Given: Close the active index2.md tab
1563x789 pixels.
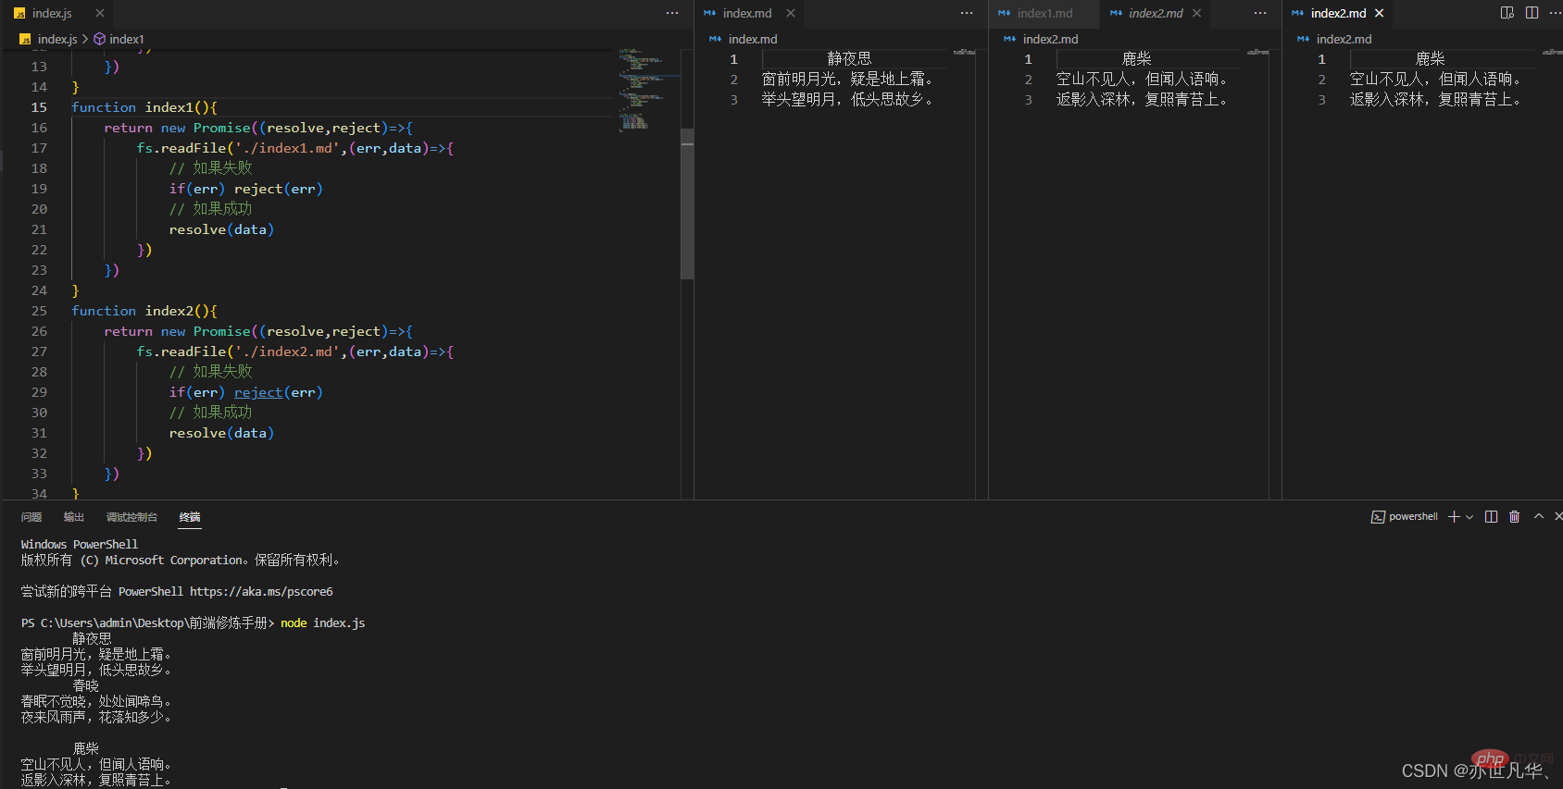Looking at the screenshot, I should (1380, 13).
